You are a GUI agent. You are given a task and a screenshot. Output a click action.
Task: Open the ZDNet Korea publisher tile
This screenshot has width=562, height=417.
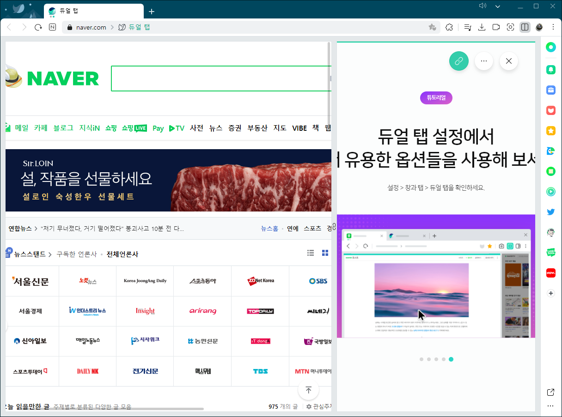pos(260,281)
